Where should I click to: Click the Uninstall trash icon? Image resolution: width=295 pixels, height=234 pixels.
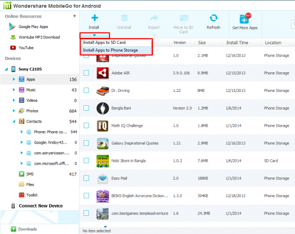124,18
